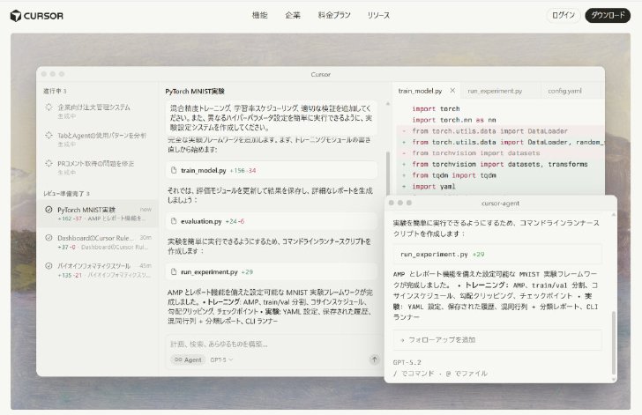The height and width of the screenshot is (415, 642).
Task: Click the GPT-5.2 label in cursor-agent
Action: pos(407,362)
